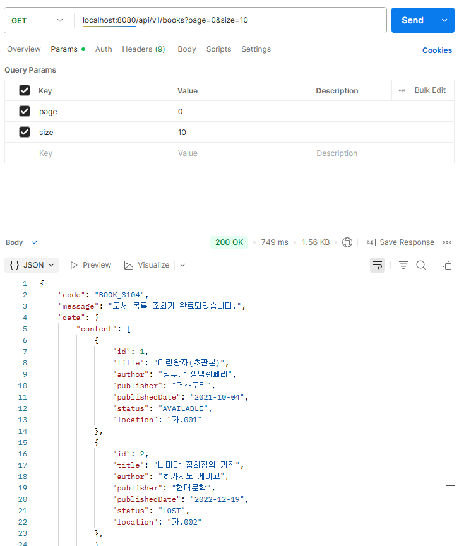Click the copy response icon

(x=447, y=265)
